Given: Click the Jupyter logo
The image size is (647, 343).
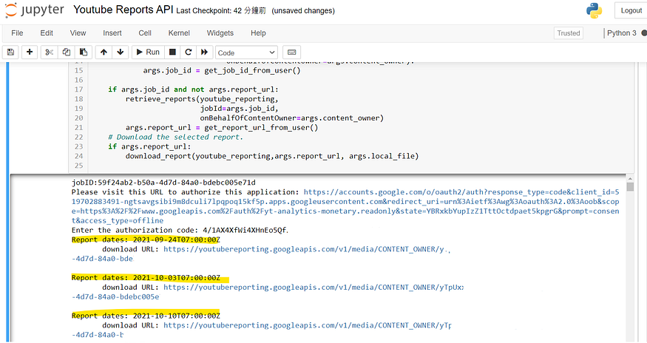Looking at the screenshot, I should tap(35, 10).
